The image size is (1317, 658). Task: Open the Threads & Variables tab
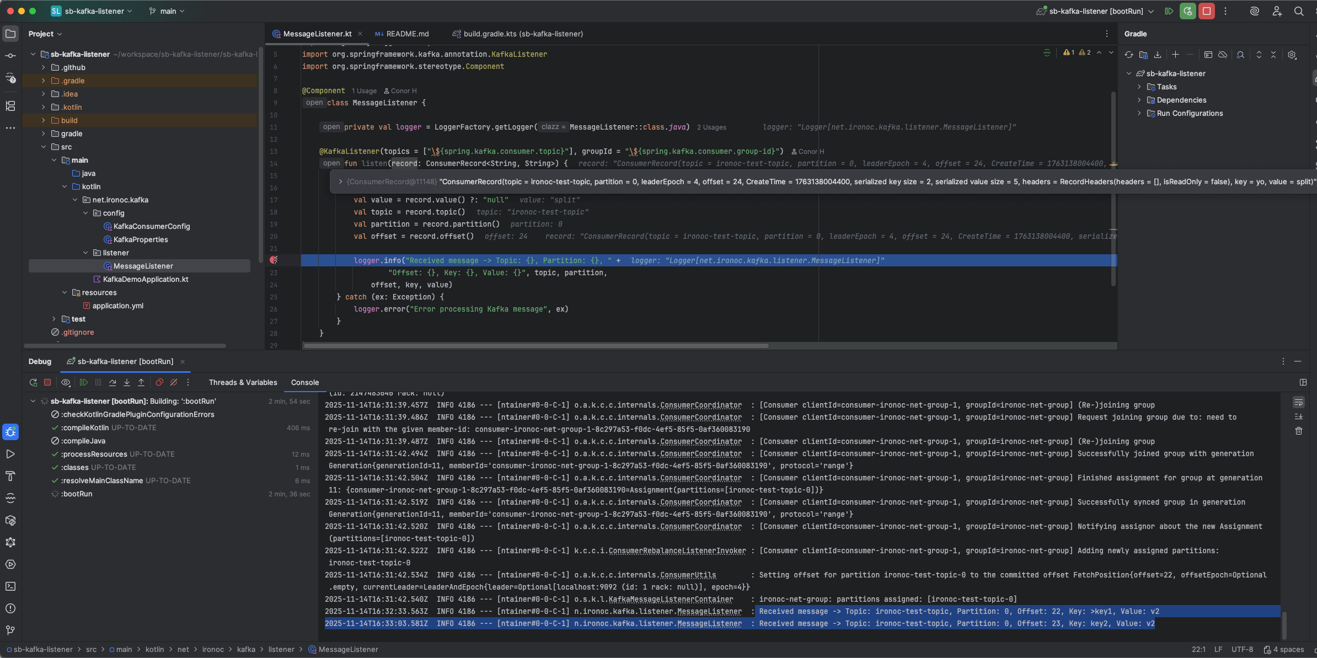(x=243, y=382)
